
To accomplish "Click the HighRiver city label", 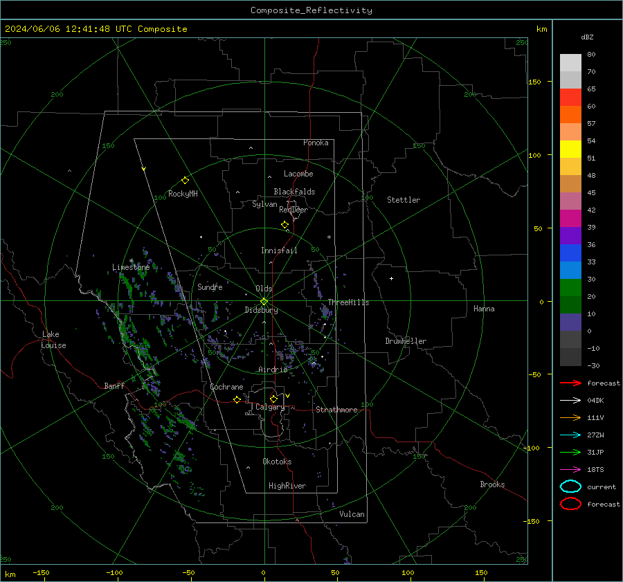I will coord(287,486).
